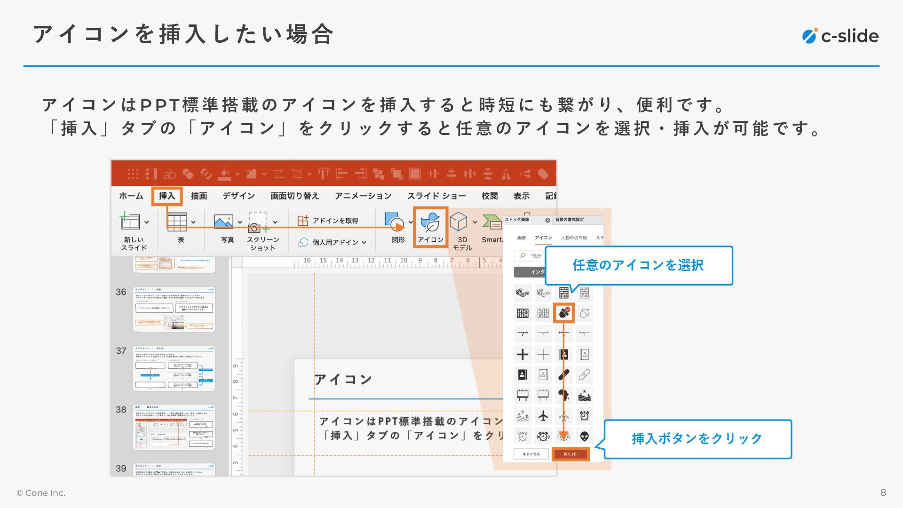Select the solid airplane stock icon
The width and height of the screenshot is (903, 508).
coord(543,416)
